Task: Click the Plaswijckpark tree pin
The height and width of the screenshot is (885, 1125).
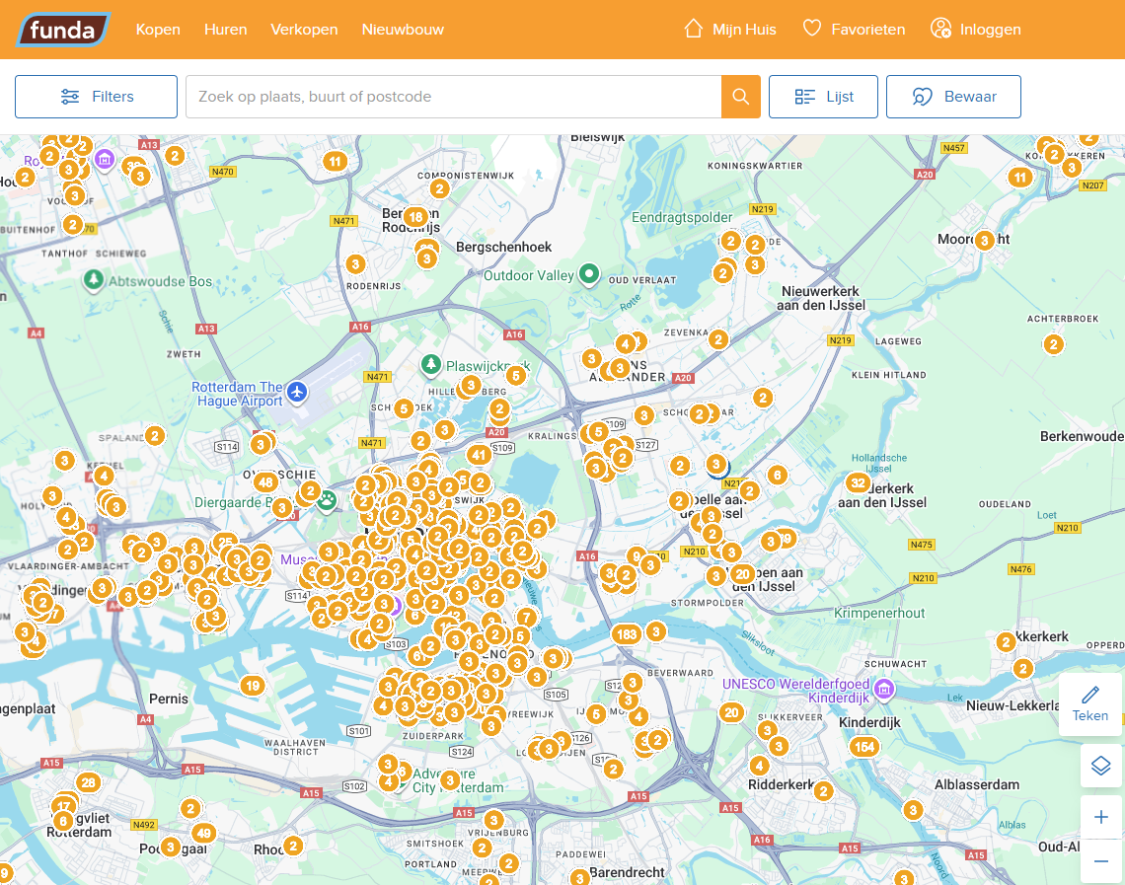Action: click(x=430, y=364)
